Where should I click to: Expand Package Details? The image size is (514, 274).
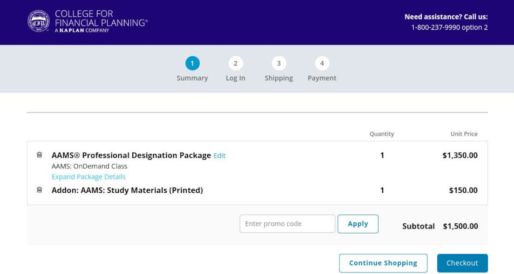coord(88,176)
